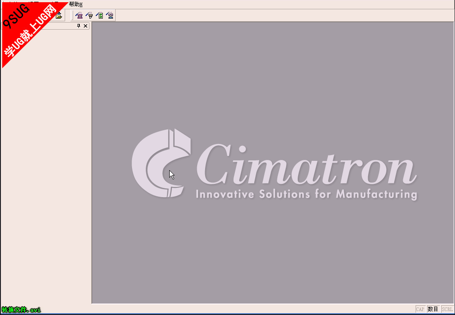Close the left side panel

click(86, 26)
